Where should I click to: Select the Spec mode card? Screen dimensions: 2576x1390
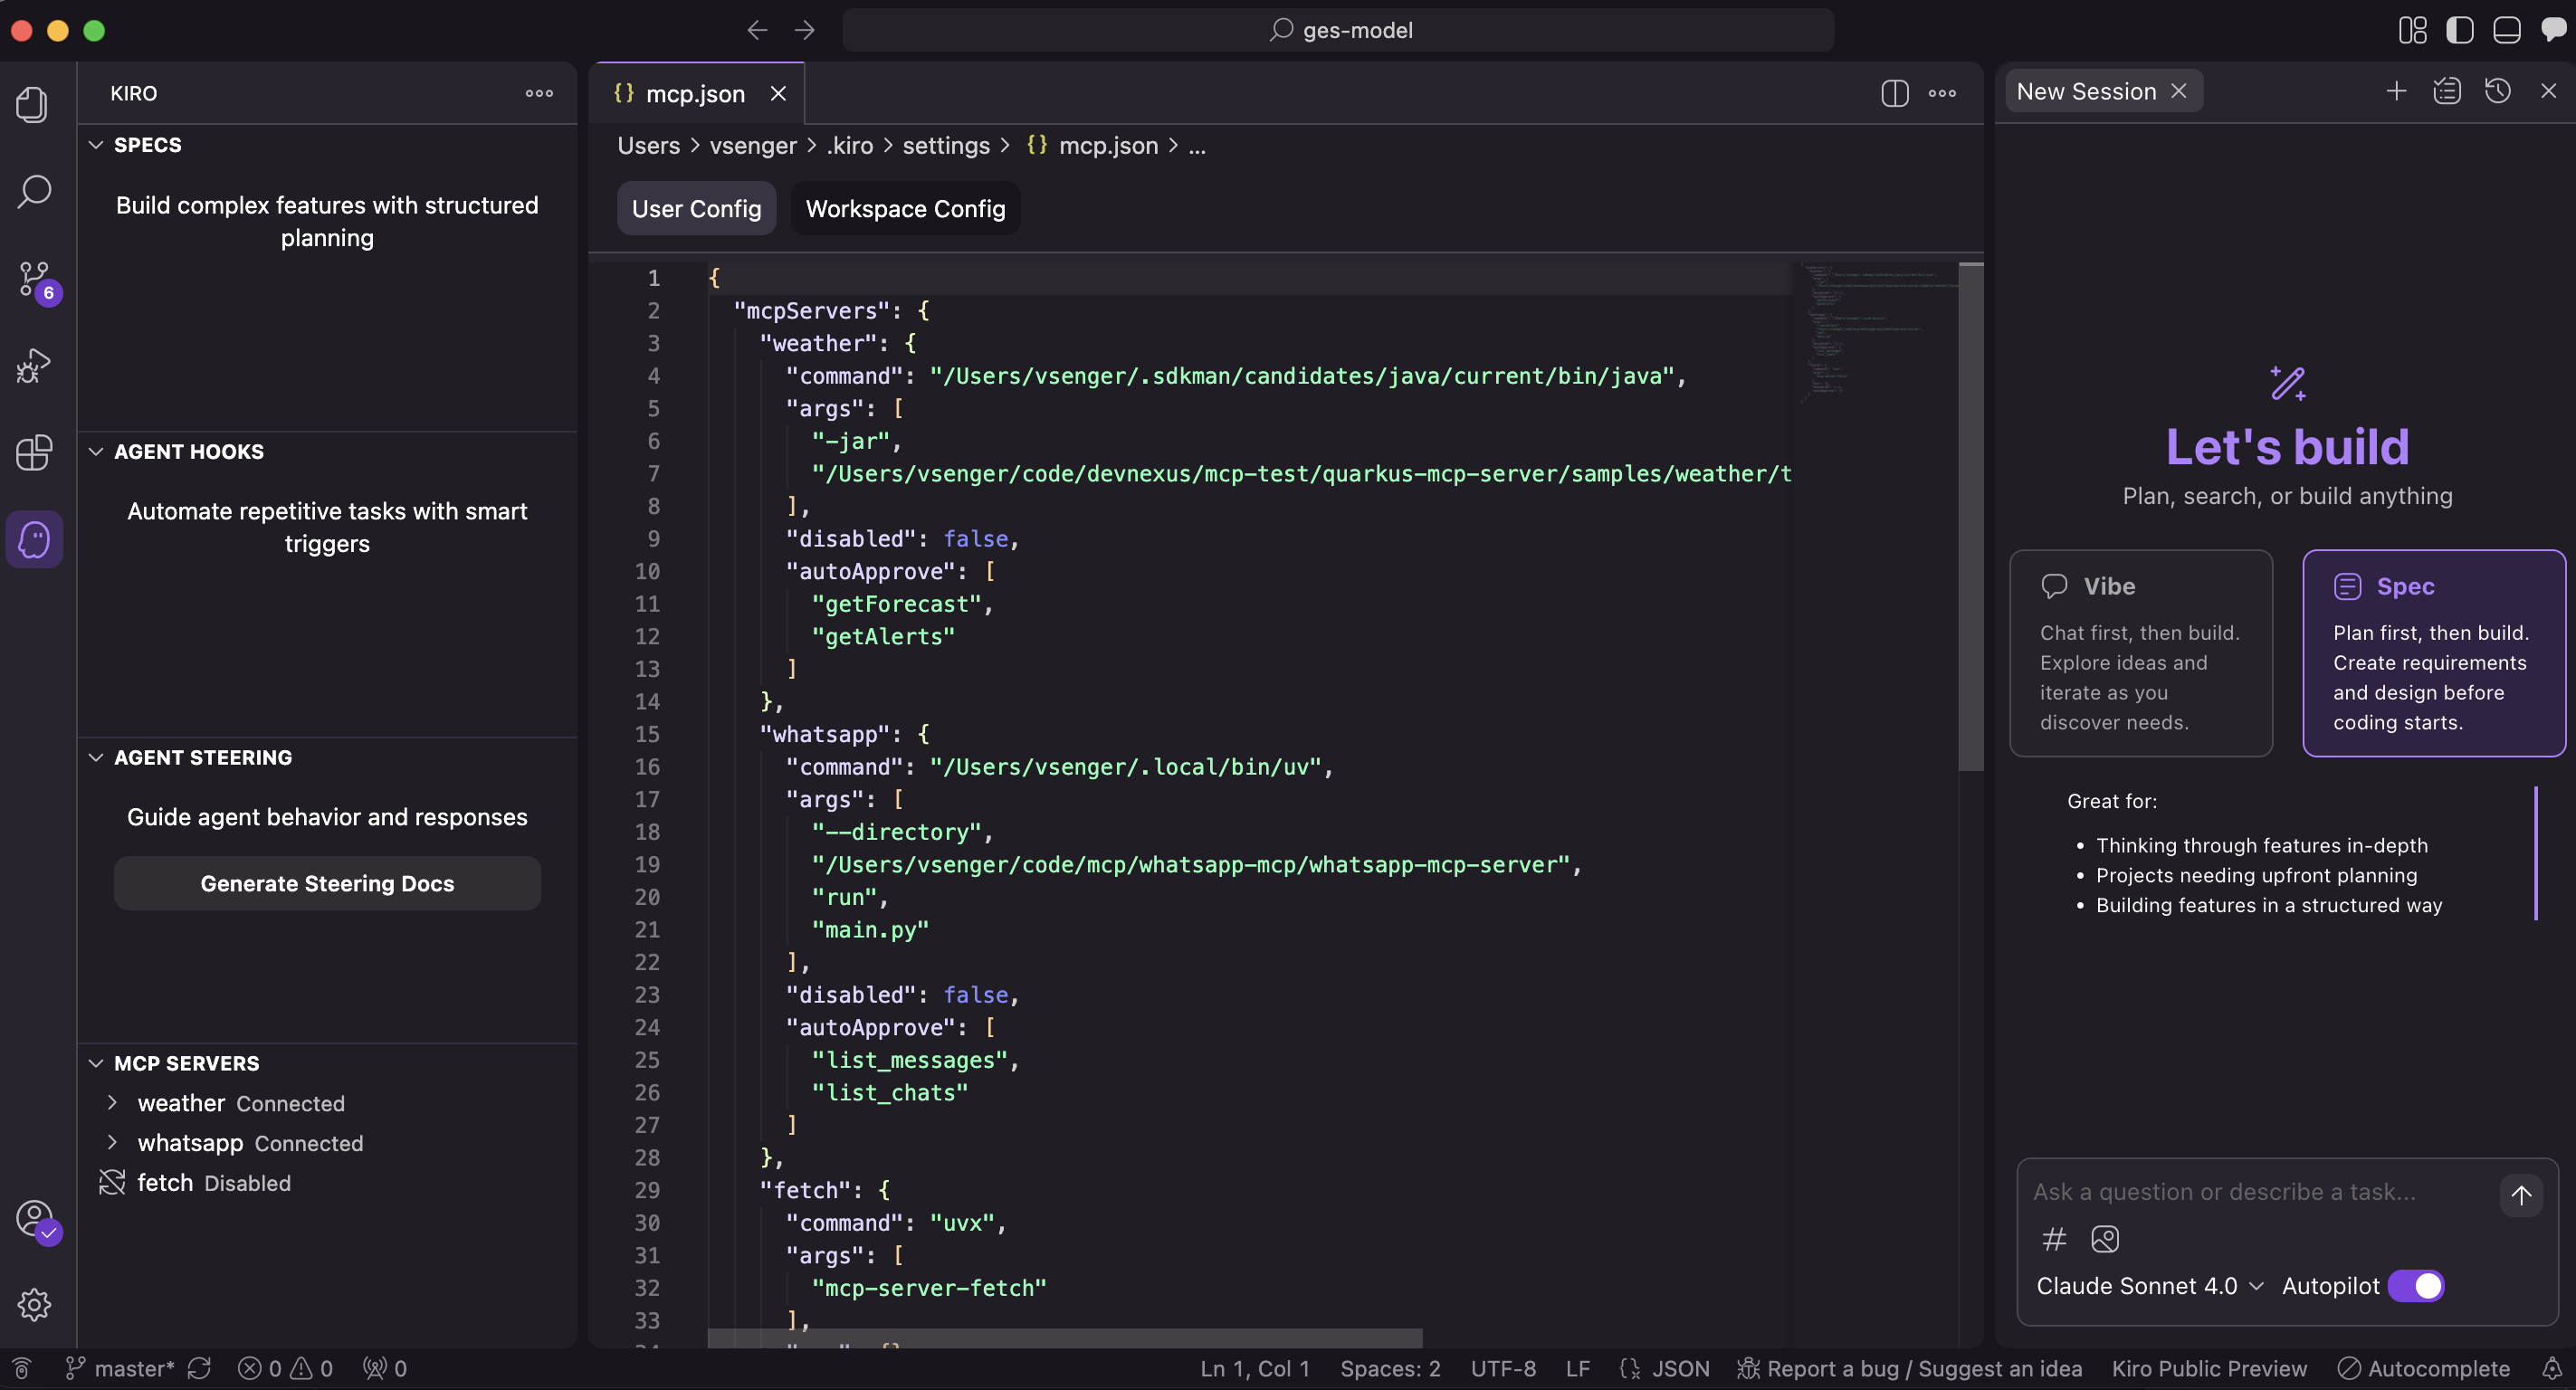pyautogui.click(x=2433, y=653)
